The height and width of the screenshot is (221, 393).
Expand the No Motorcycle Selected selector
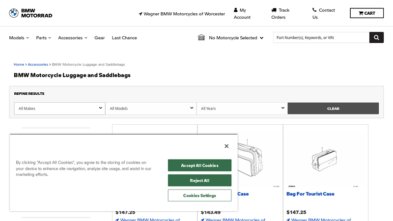[236, 38]
